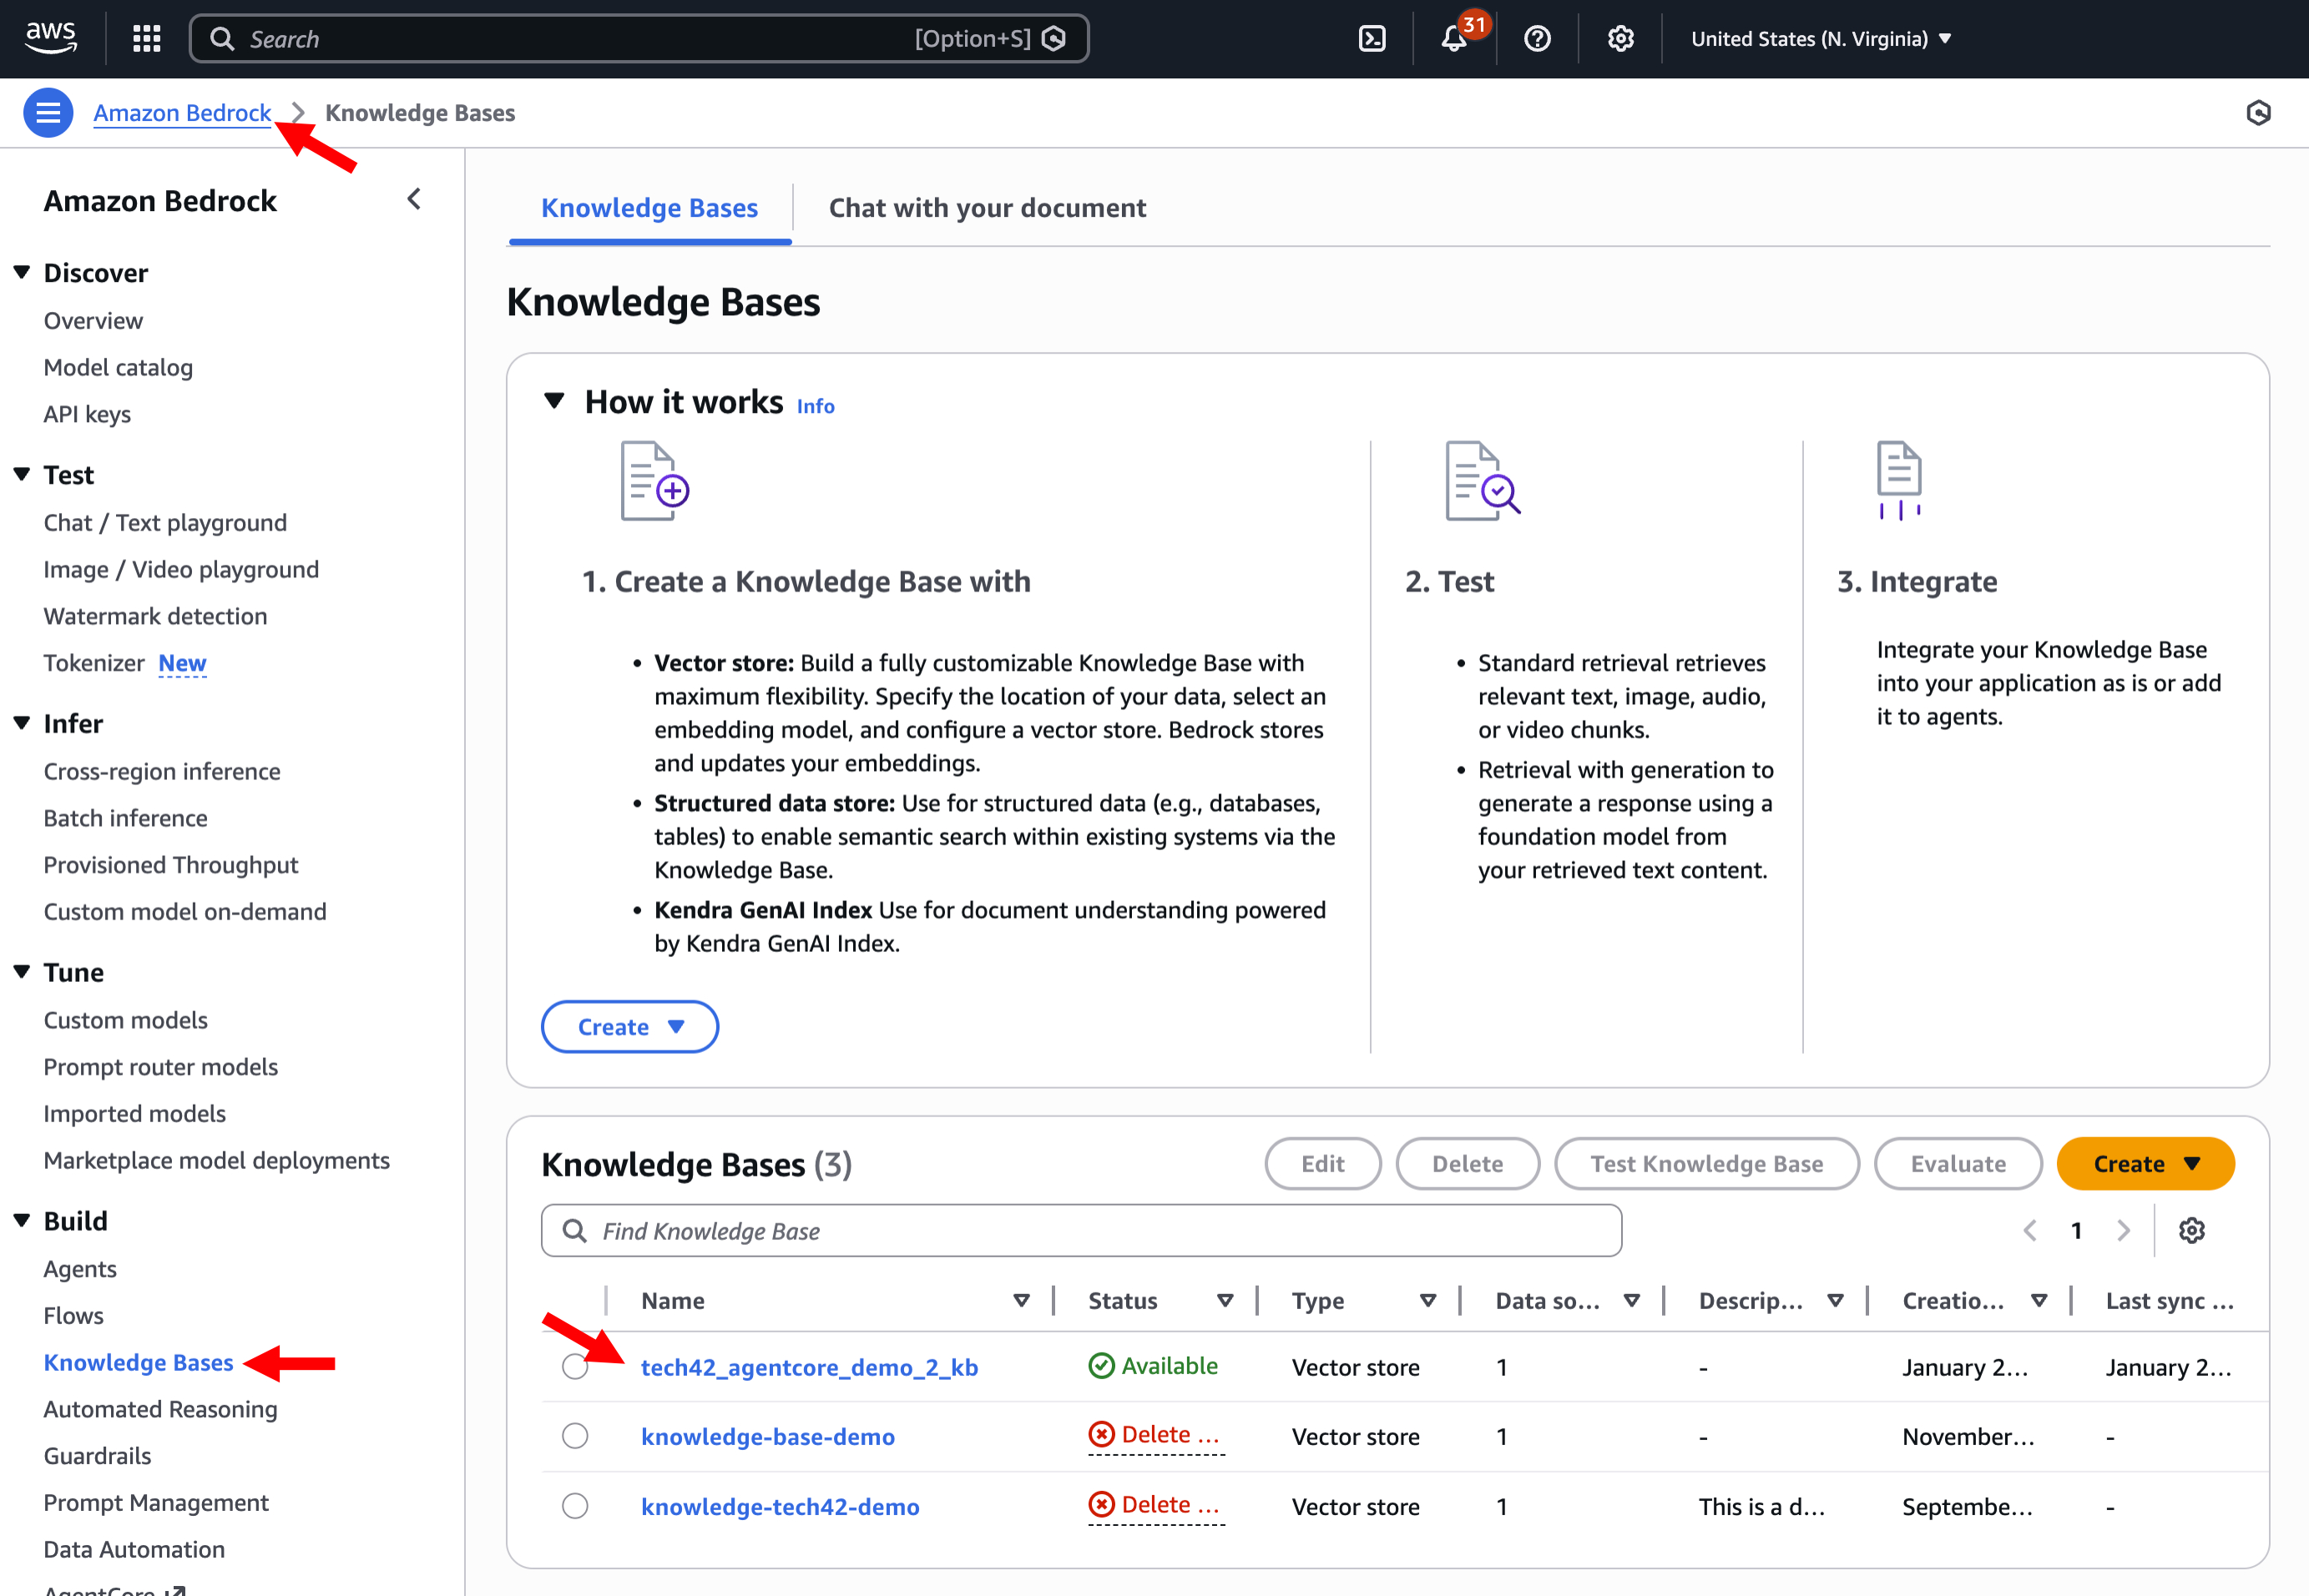This screenshot has width=2309, height=1596.
Task: Switch to Chat with your document tab
Action: click(987, 208)
